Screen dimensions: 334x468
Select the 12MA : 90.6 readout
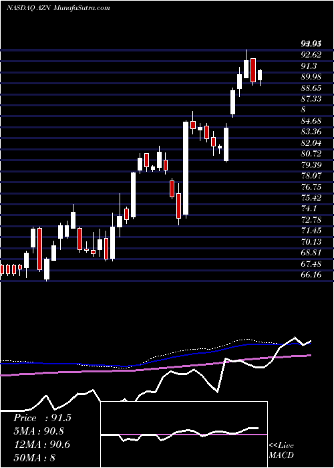tap(41, 445)
